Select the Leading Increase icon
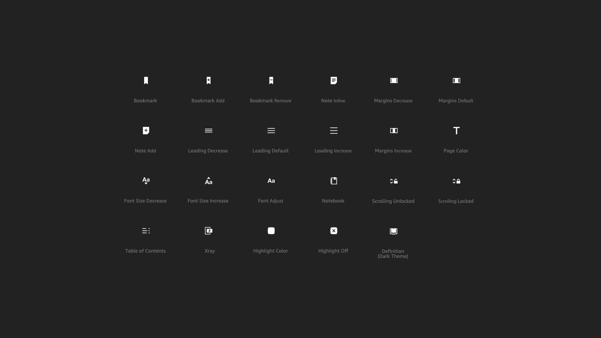 click(334, 131)
